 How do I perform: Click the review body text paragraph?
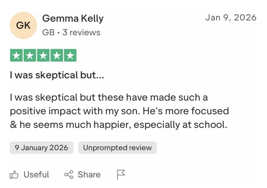click(119, 111)
